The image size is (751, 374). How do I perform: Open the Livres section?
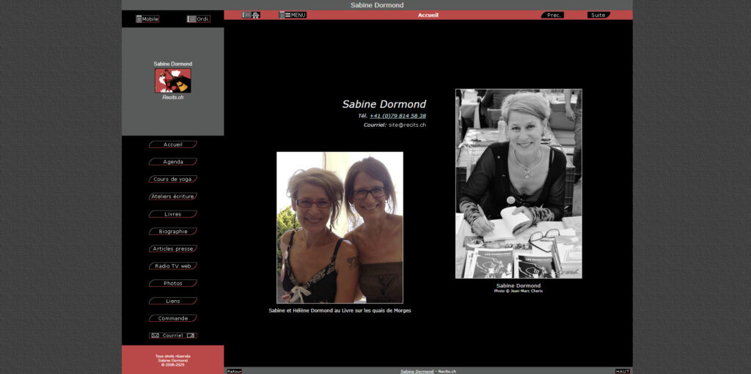[x=173, y=214]
